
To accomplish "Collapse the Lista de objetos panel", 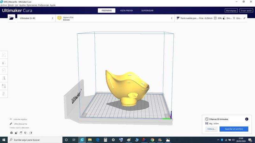I will click(11, 119).
